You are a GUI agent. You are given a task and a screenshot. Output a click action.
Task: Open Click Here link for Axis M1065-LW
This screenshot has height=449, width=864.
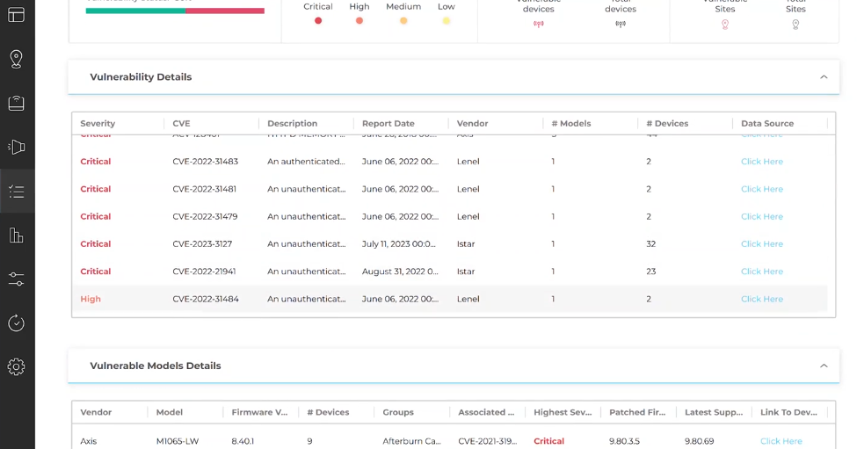pos(781,441)
